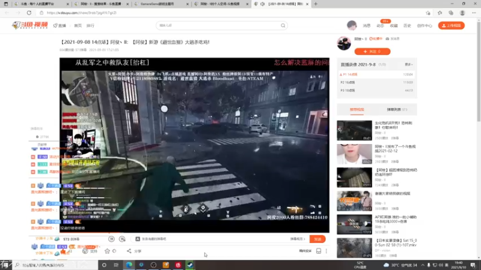The height and width of the screenshot is (270, 481).
Task: Focus the site search input box
Action: 218,25
